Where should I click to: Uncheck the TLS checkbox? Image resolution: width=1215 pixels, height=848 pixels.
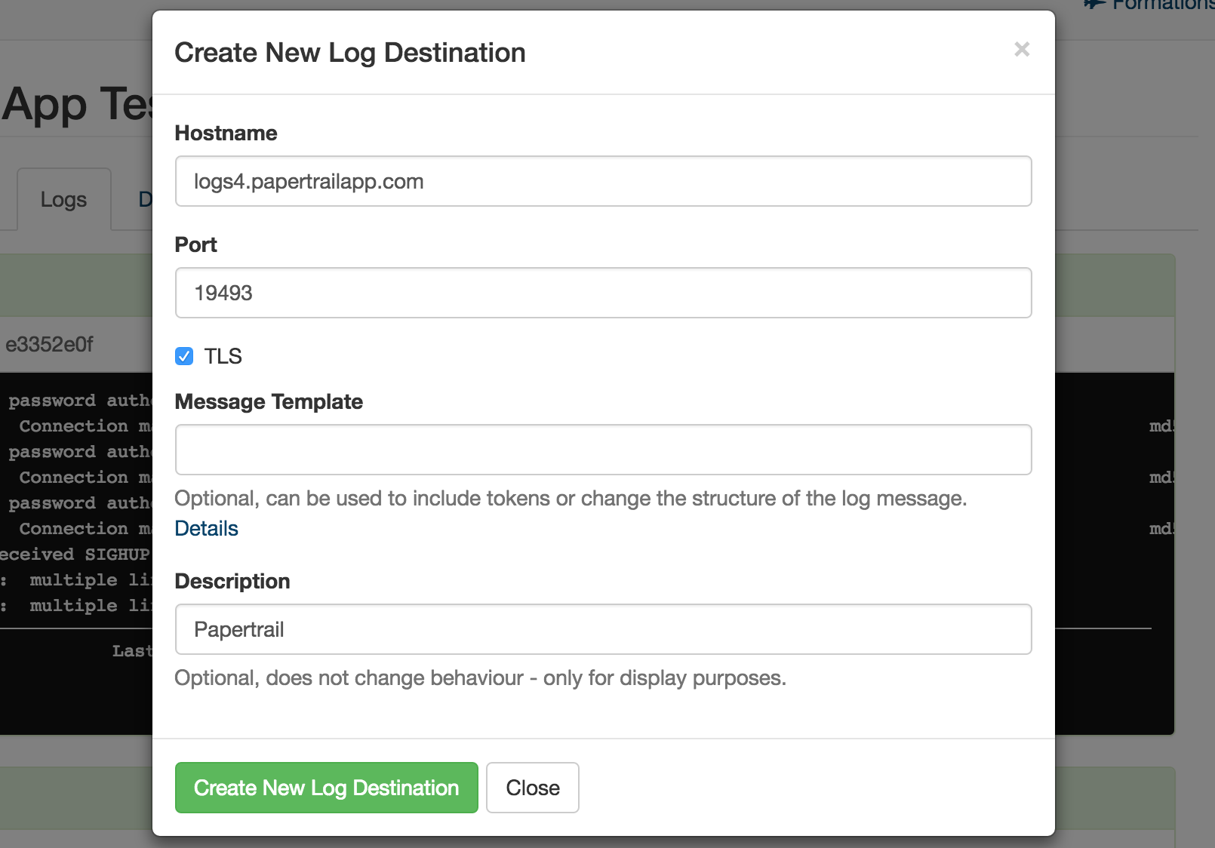tap(184, 356)
